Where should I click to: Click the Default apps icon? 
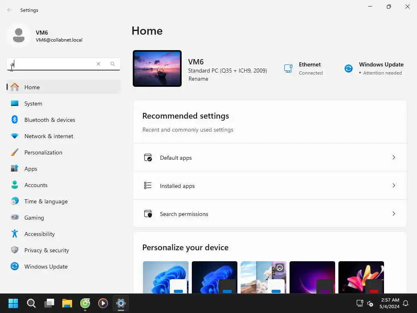(148, 158)
